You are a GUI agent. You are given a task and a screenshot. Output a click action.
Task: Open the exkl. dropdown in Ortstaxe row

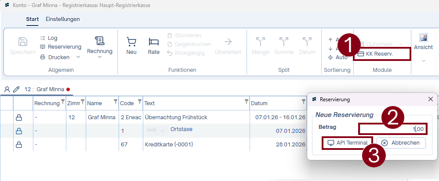pos(156,130)
